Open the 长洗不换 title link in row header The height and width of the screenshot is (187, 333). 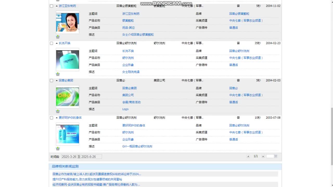click(x=65, y=43)
